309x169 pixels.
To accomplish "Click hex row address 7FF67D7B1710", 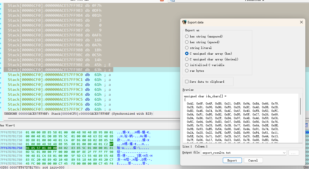I will [x=11, y=132].
